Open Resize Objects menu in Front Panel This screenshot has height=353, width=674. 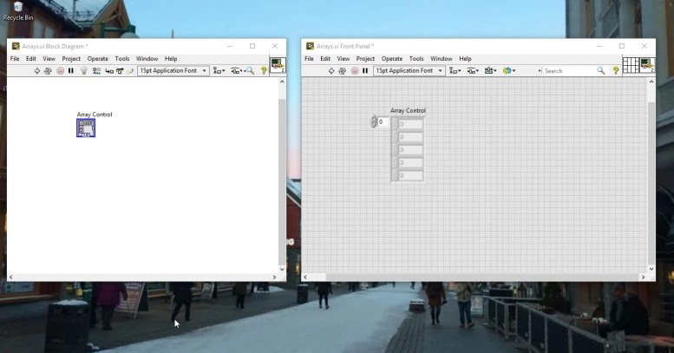[x=490, y=71]
